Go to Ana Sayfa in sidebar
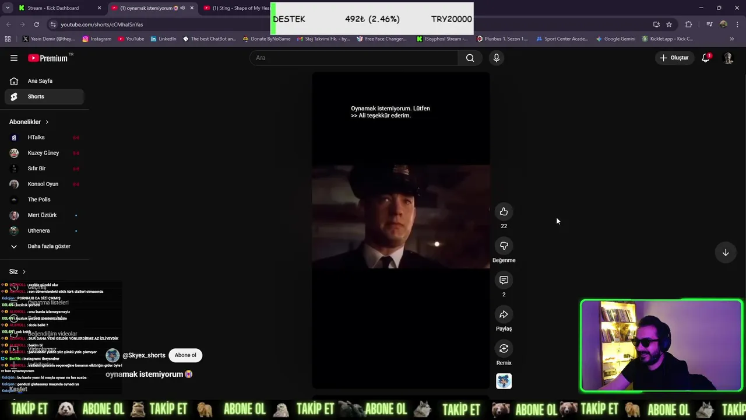The height and width of the screenshot is (420, 746). tap(44, 81)
